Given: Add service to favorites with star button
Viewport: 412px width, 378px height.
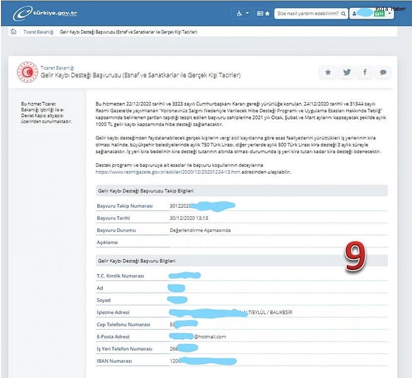Looking at the screenshot, I should click(x=328, y=72).
